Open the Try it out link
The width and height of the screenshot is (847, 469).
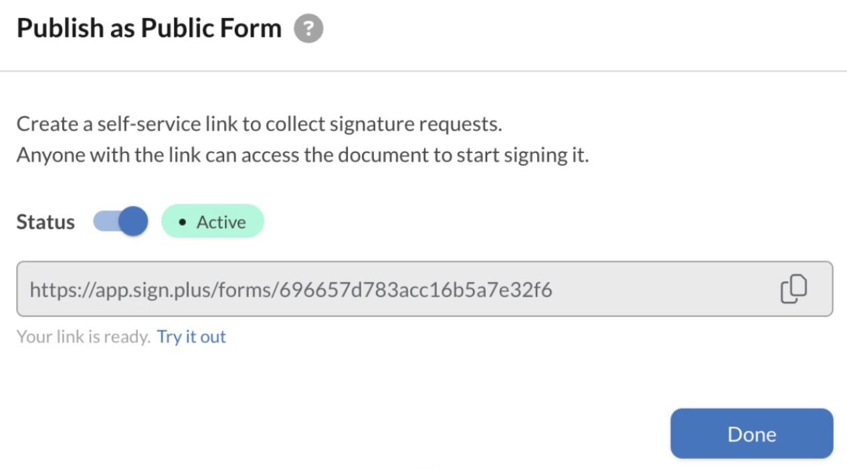[x=191, y=337]
